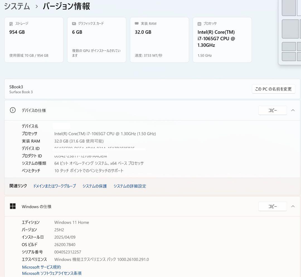Copy device specifications with the コピー button

click(x=273, y=110)
